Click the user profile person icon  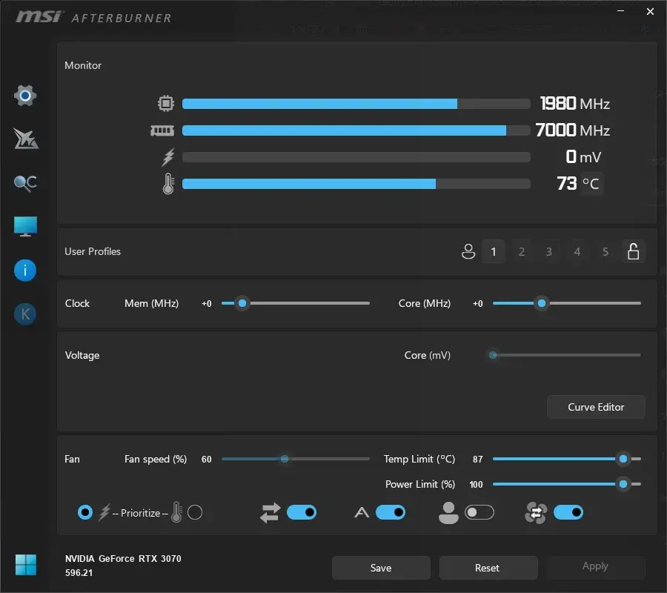click(x=468, y=251)
